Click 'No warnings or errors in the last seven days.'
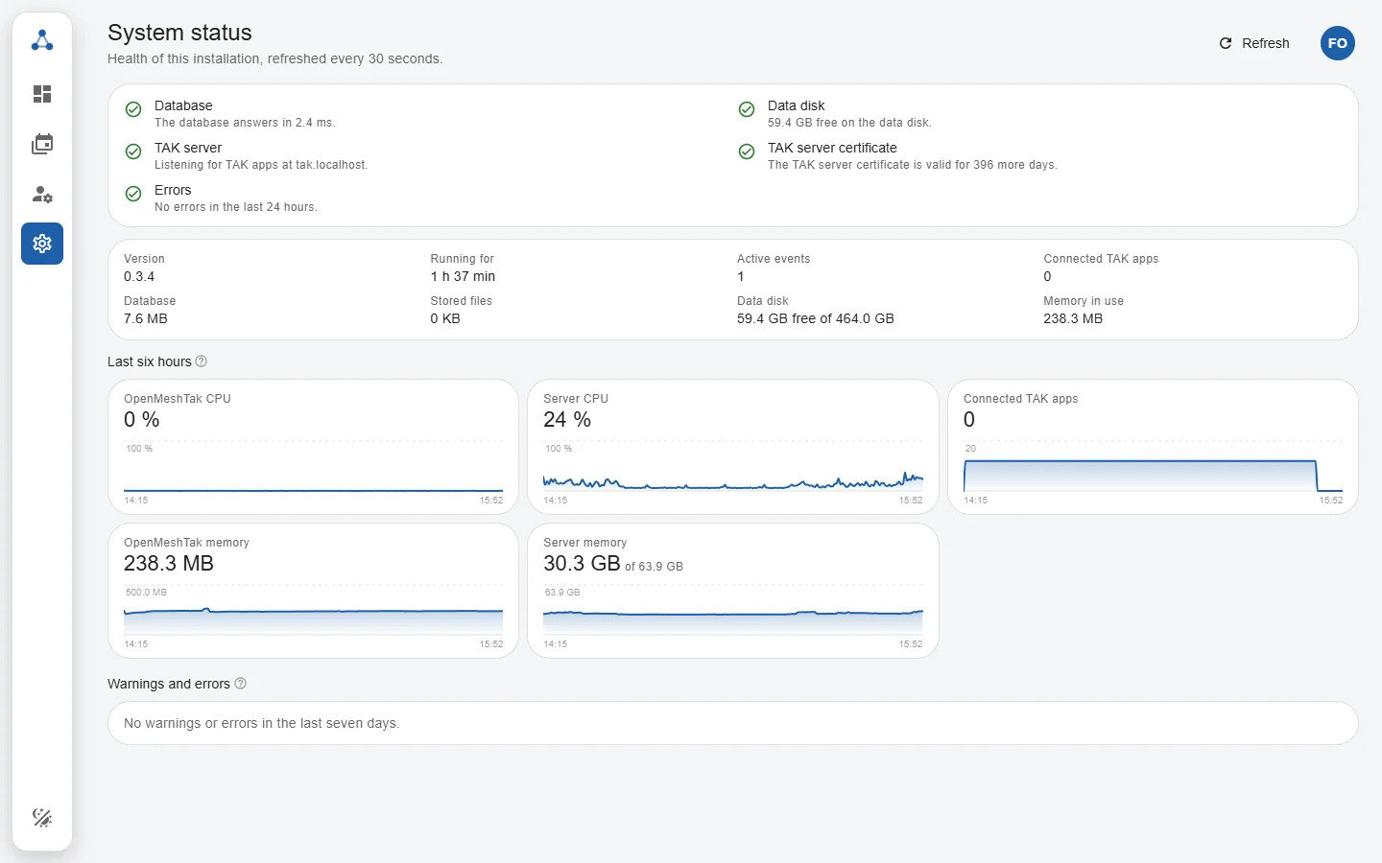Screen dimensions: 1382x863 click(262, 723)
